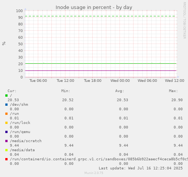188x177 pixels.
Task: Click the red containerd sandboxes legend swatch
Action: pos(6,159)
